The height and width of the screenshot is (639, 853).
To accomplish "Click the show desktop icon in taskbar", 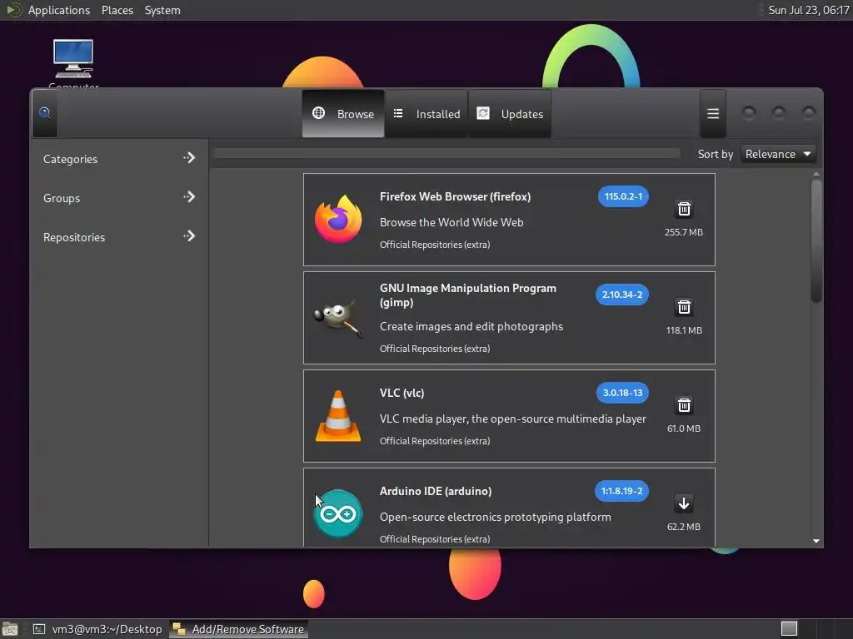I will (10, 629).
